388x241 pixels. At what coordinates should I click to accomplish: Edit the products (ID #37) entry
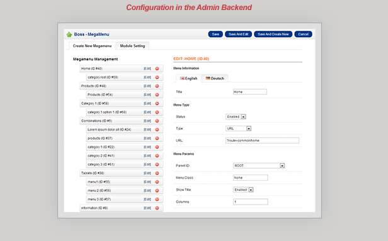coord(147,138)
